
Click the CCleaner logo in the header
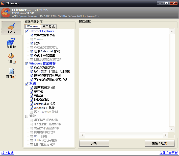6,13
